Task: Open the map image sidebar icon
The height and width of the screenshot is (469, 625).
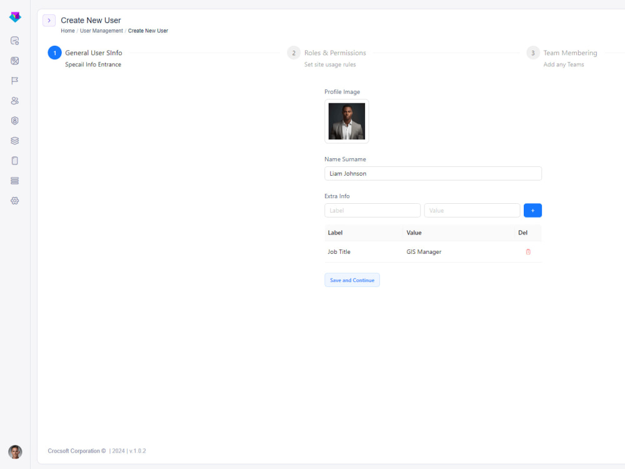Action: (15, 61)
